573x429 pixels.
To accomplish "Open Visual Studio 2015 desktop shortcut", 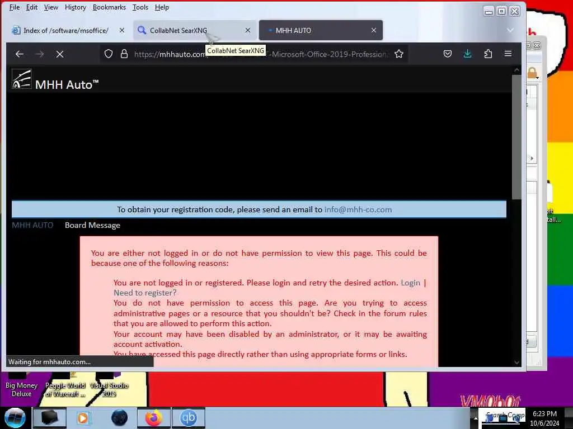I will click(109, 385).
